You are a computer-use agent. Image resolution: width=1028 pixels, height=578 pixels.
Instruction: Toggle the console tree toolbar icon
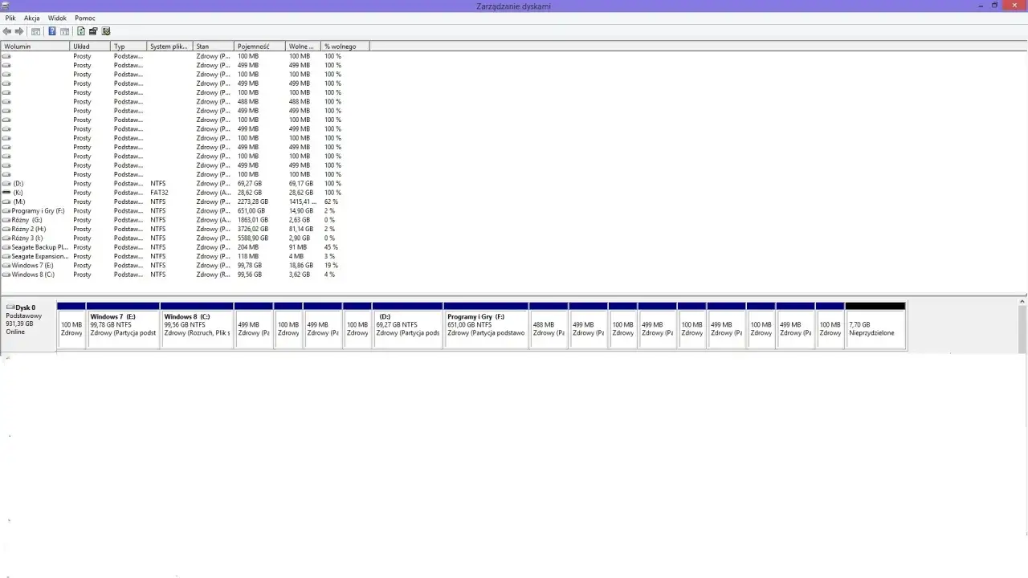(x=35, y=31)
